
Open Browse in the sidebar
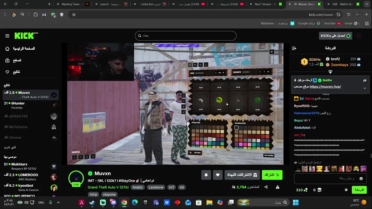click(x=14, y=60)
